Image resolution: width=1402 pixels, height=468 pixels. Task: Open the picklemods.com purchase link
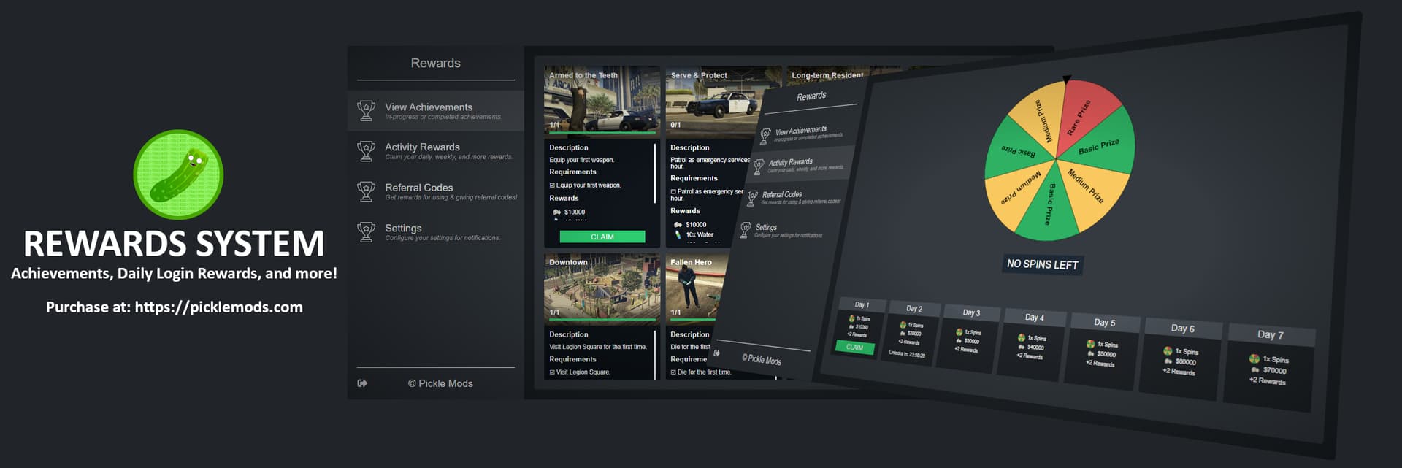(x=219, y=307)
